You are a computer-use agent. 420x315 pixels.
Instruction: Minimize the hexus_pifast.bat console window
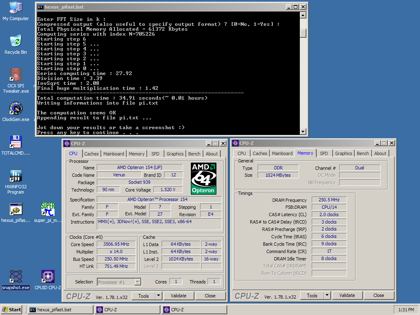click(288, 7)
